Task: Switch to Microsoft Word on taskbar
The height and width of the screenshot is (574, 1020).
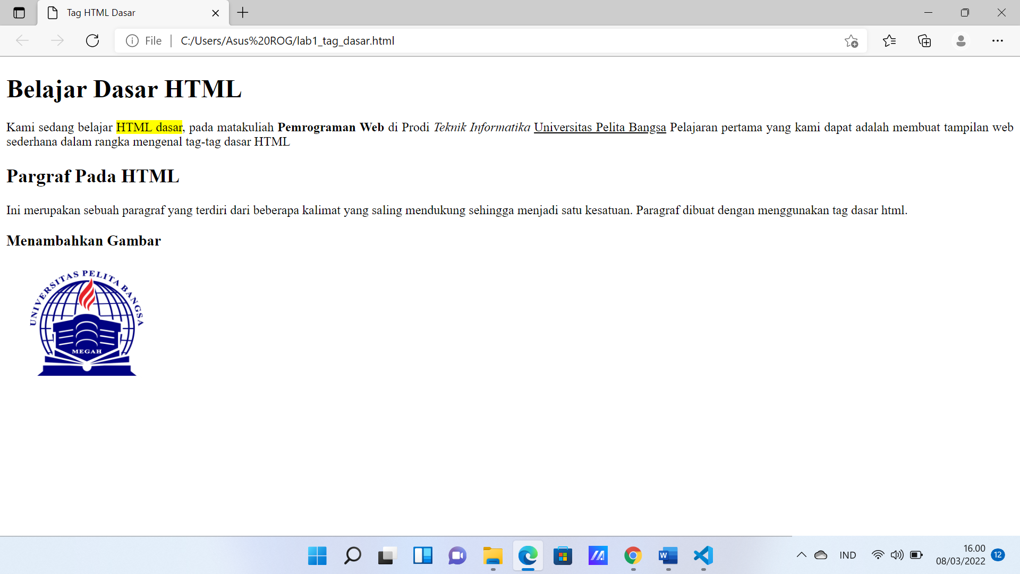Action: click(668, 556)
